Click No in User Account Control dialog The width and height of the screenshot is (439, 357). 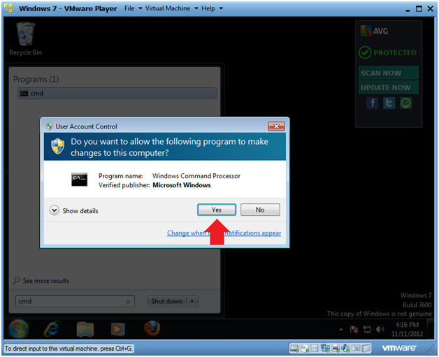[x=260, y=210]
